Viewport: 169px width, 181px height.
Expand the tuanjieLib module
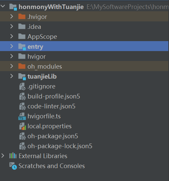[12, 76]
